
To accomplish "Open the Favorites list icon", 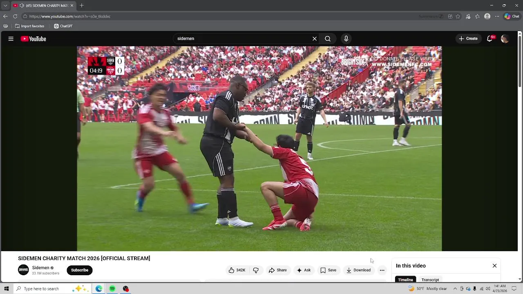I will (x=477, y=16).
